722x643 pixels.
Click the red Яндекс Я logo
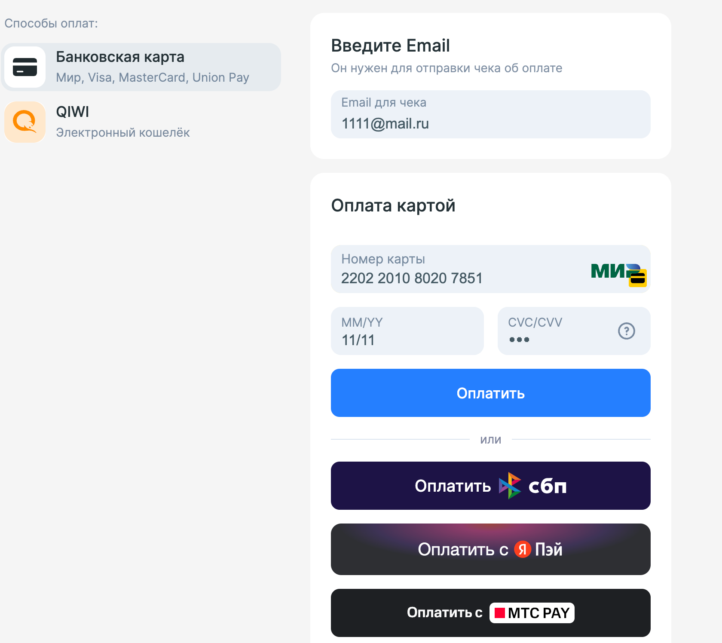pyautogui.click(x=522, y=549)
